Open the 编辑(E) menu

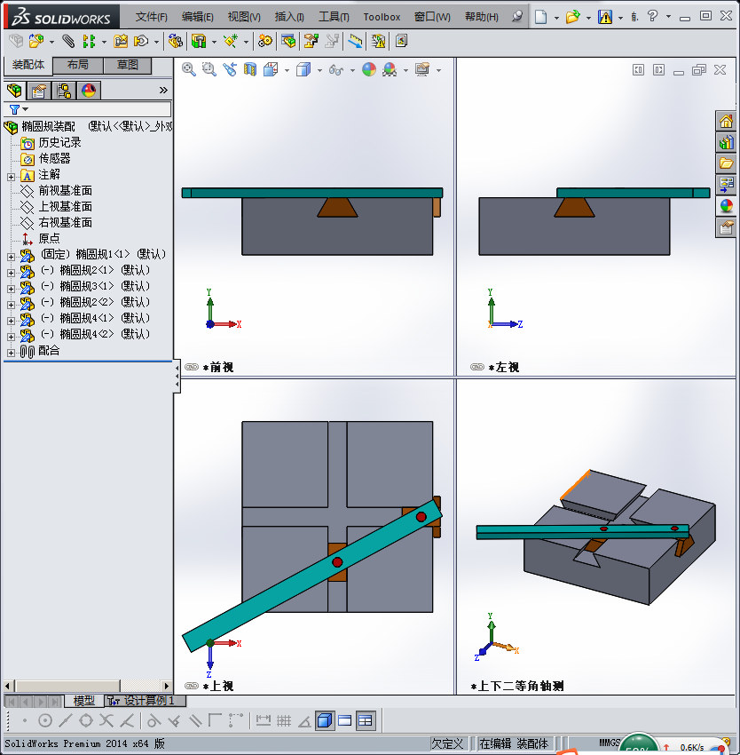tap(198, 17)
